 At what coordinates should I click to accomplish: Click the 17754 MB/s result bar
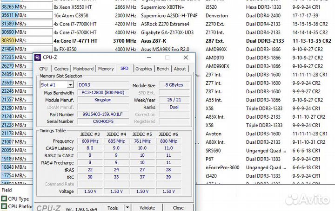[x=17, y=175]
